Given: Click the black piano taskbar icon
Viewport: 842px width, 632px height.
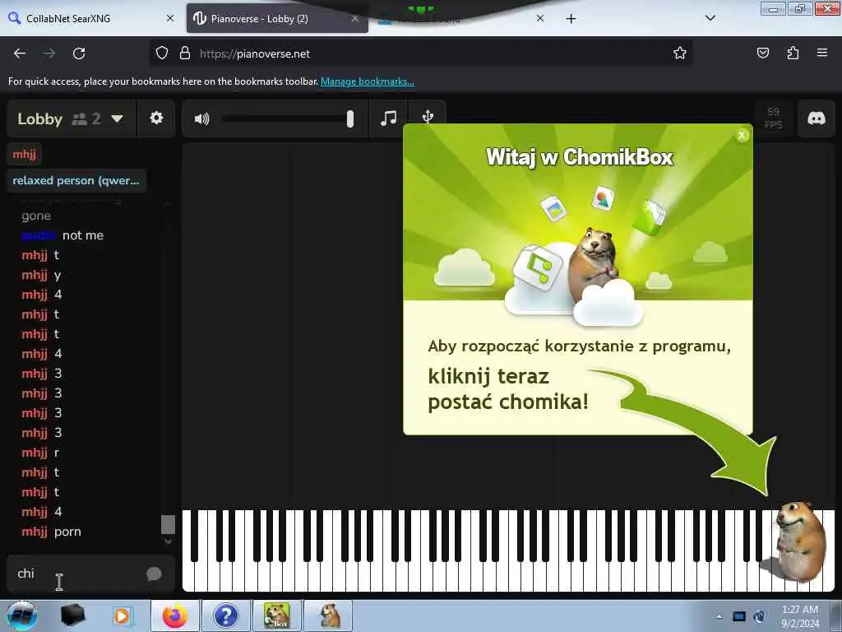Looking at the screenshot, I should tap(72, 616).
